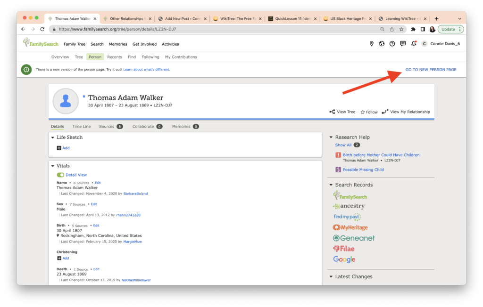Click the share icon in address bar

392,29
